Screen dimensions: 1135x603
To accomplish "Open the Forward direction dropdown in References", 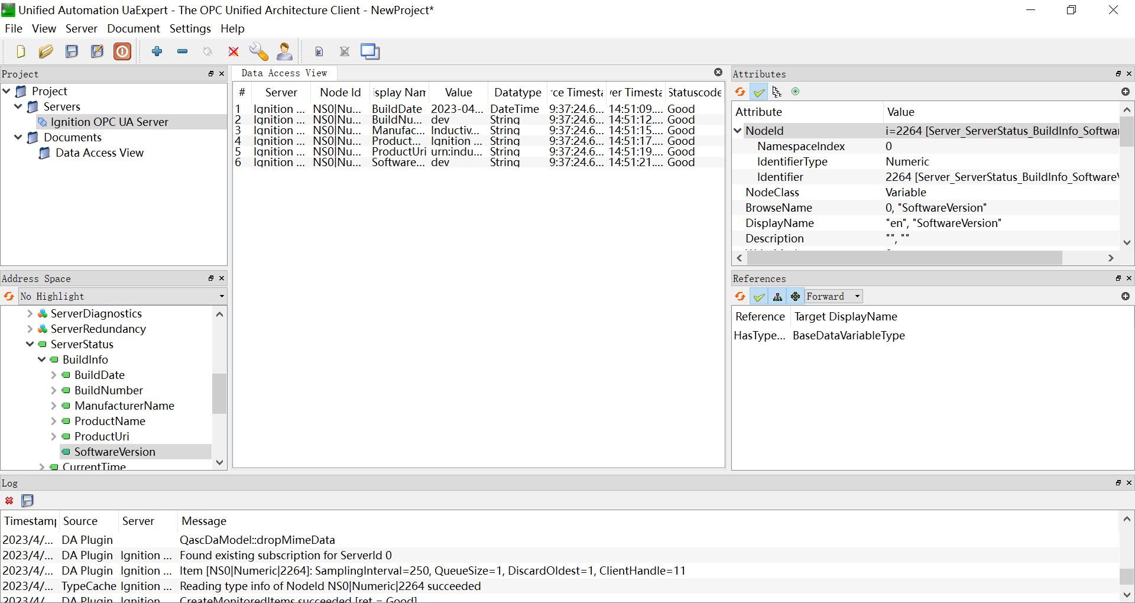I will [834, 296].
